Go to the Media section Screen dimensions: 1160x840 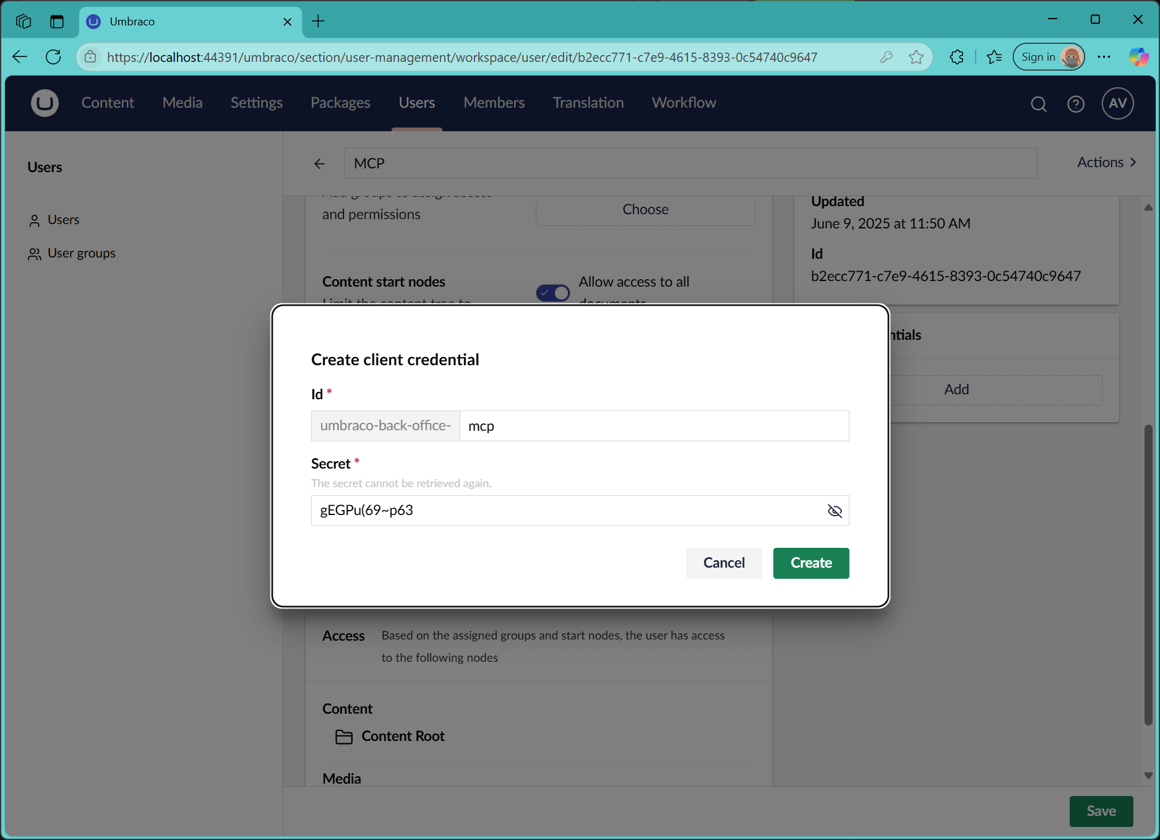pyautogui.click(x=183, y=103)
